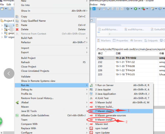Click the JUnit Test Ju icon
The height and width of the screenshot is (134, 165).
click(91, 98)
